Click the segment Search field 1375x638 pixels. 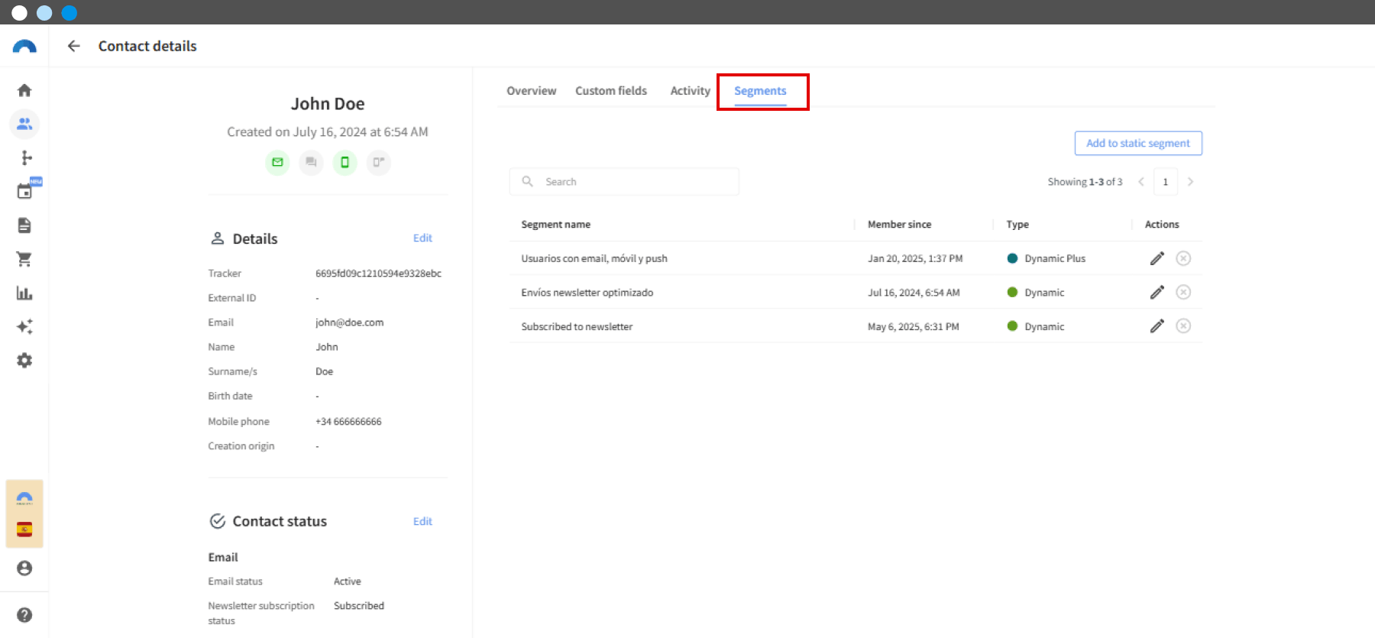click(x=624, y=182)
